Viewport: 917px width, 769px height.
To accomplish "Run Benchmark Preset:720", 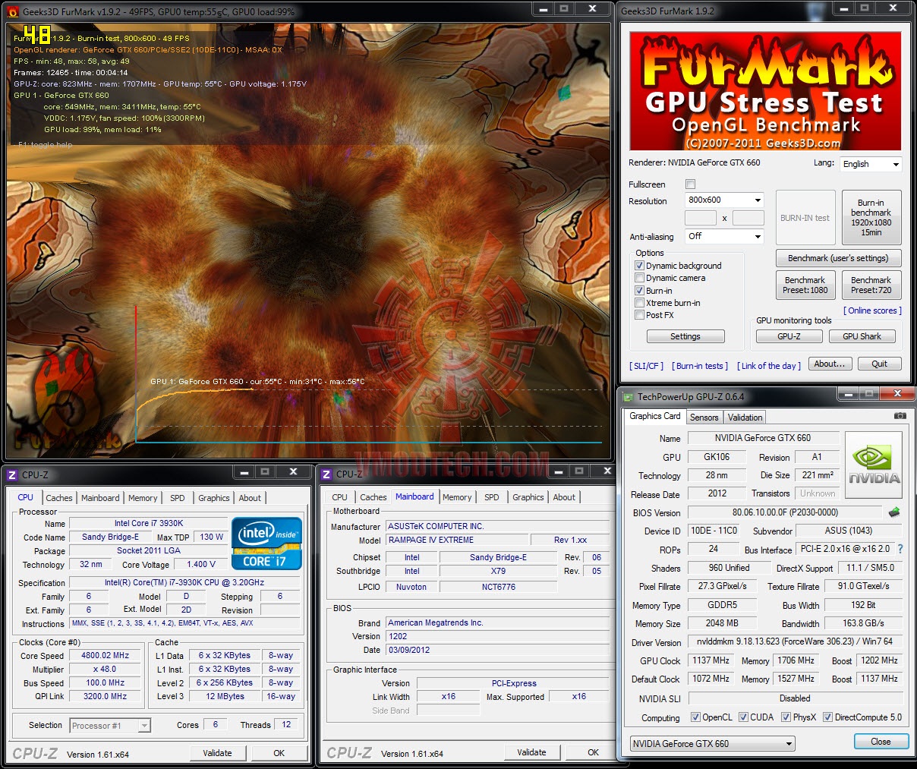I will click(x=871, y=285).
